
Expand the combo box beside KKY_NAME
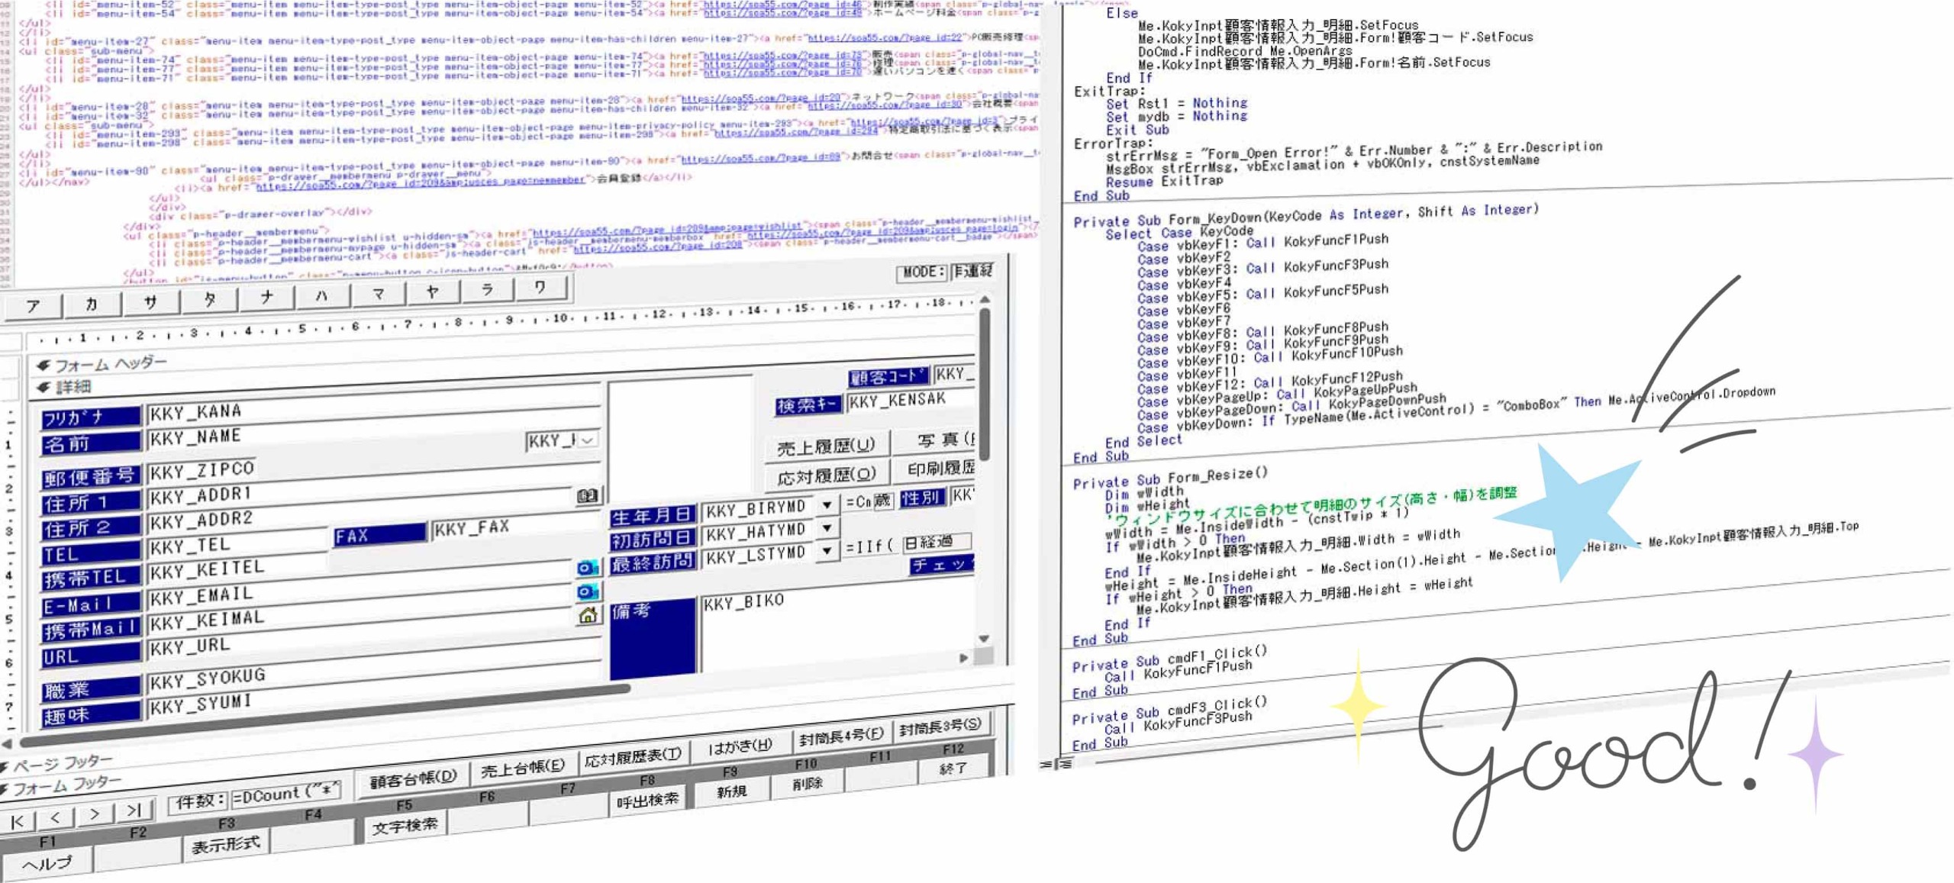[x=588, y=440]
